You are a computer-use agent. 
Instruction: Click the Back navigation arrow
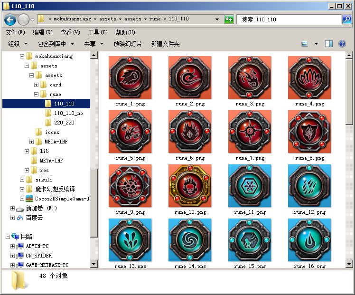coord(10,19)
